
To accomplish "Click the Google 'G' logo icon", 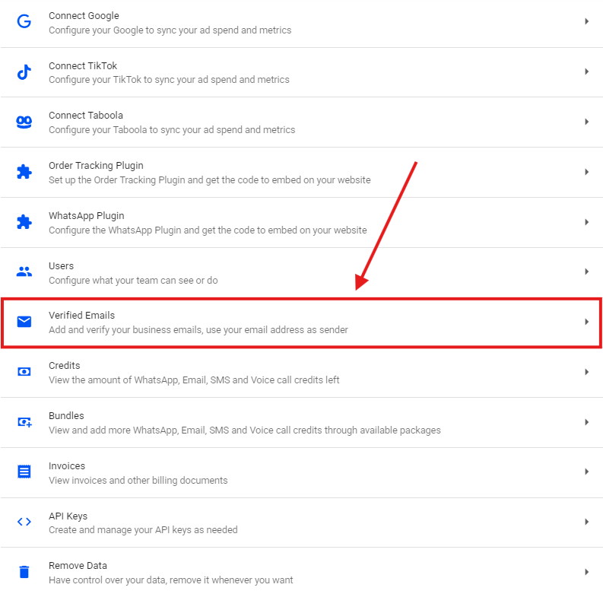I will pyautogui.click(x=24, y=22).
